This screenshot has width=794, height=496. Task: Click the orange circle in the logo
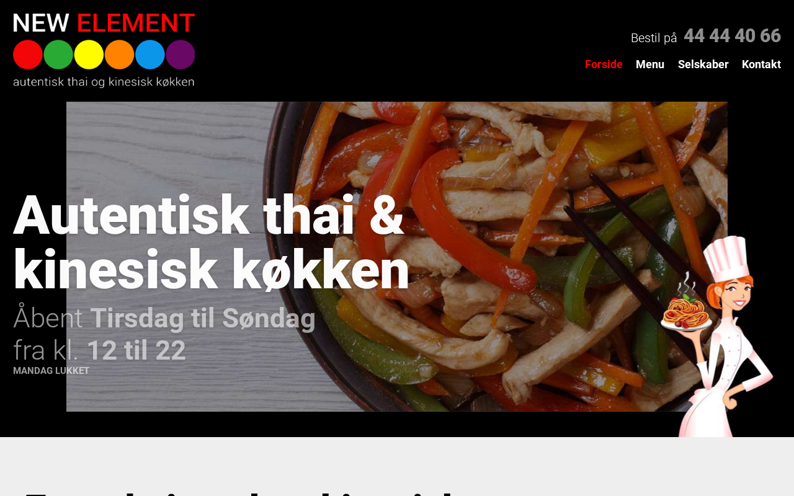click(x=120, y=55)
